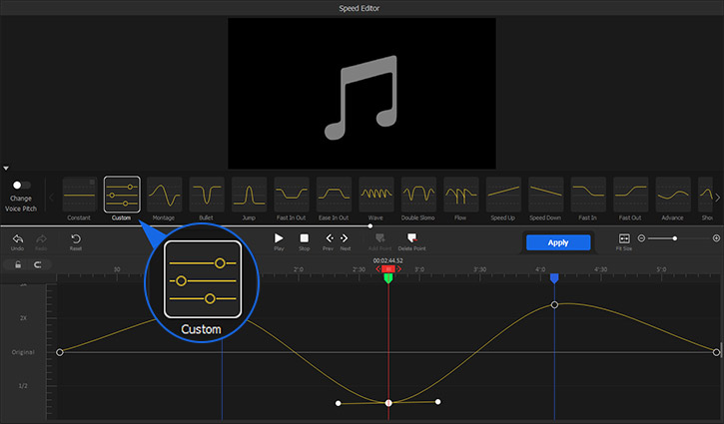The height and width of the screenshot is (424, 724).
Task: Select the Montage speed preset
Action: 164,195
